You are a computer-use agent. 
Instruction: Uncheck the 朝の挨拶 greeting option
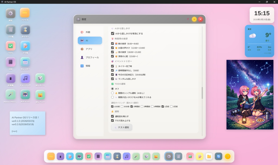(113, 43)
